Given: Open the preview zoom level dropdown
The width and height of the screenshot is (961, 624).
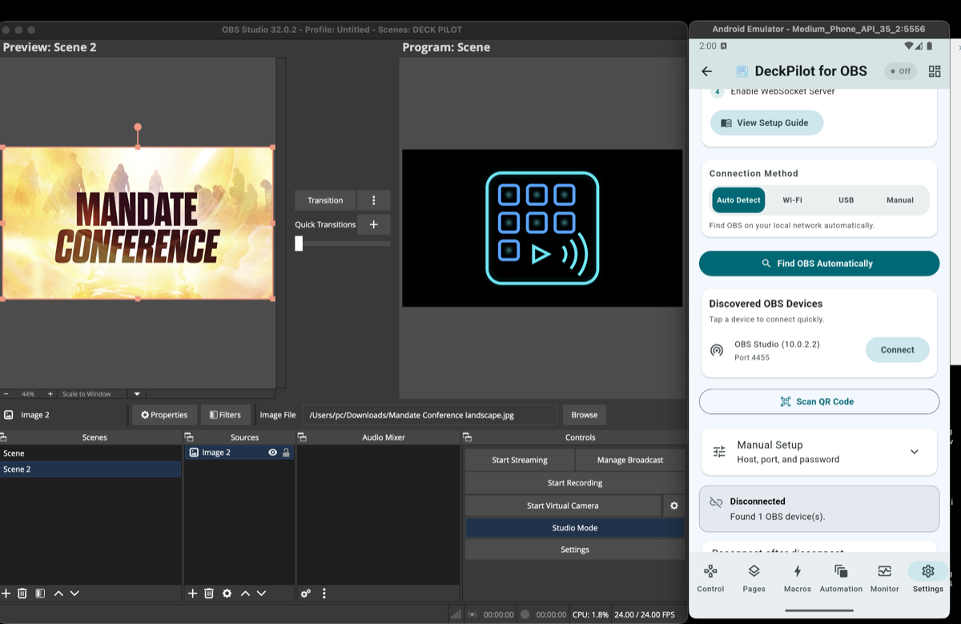Looking at the screenshot, I should (x=136, y=393).
